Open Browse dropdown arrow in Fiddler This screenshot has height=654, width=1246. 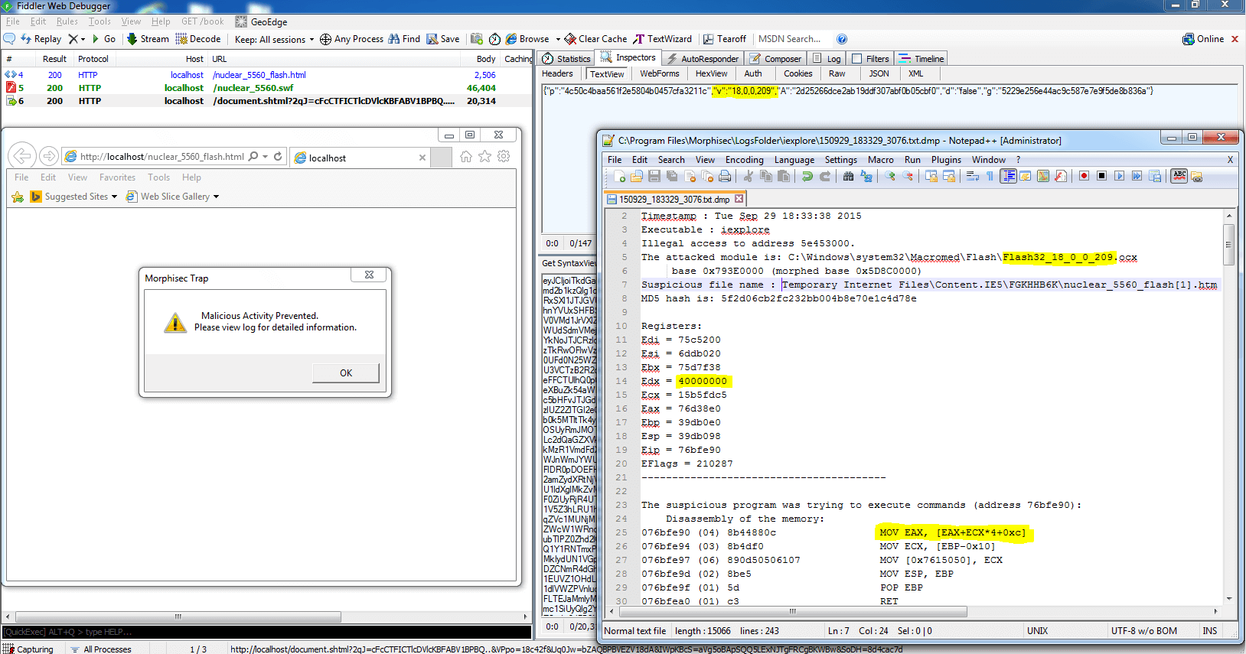click(x=558, y=39)
